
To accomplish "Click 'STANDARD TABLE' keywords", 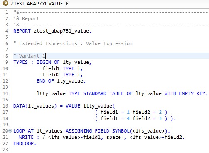I will 103,93.
